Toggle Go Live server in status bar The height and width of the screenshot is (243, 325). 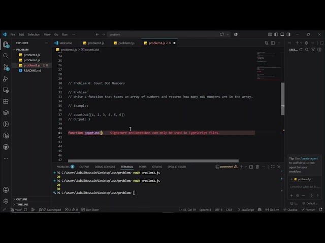coord(272,210)
